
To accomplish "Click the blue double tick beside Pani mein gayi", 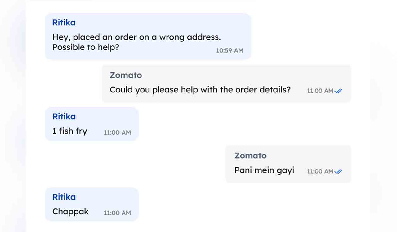I will (338, 171).
